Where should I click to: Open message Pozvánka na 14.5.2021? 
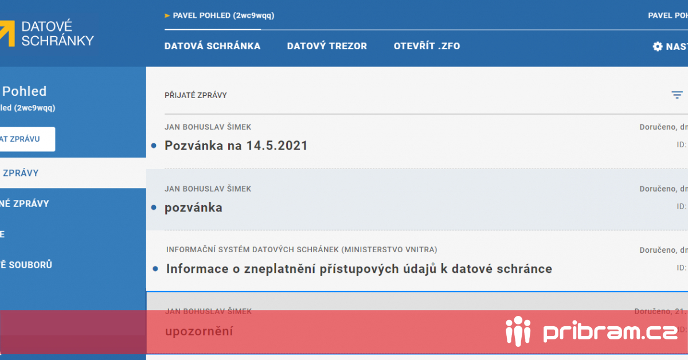tap(236, 146)
